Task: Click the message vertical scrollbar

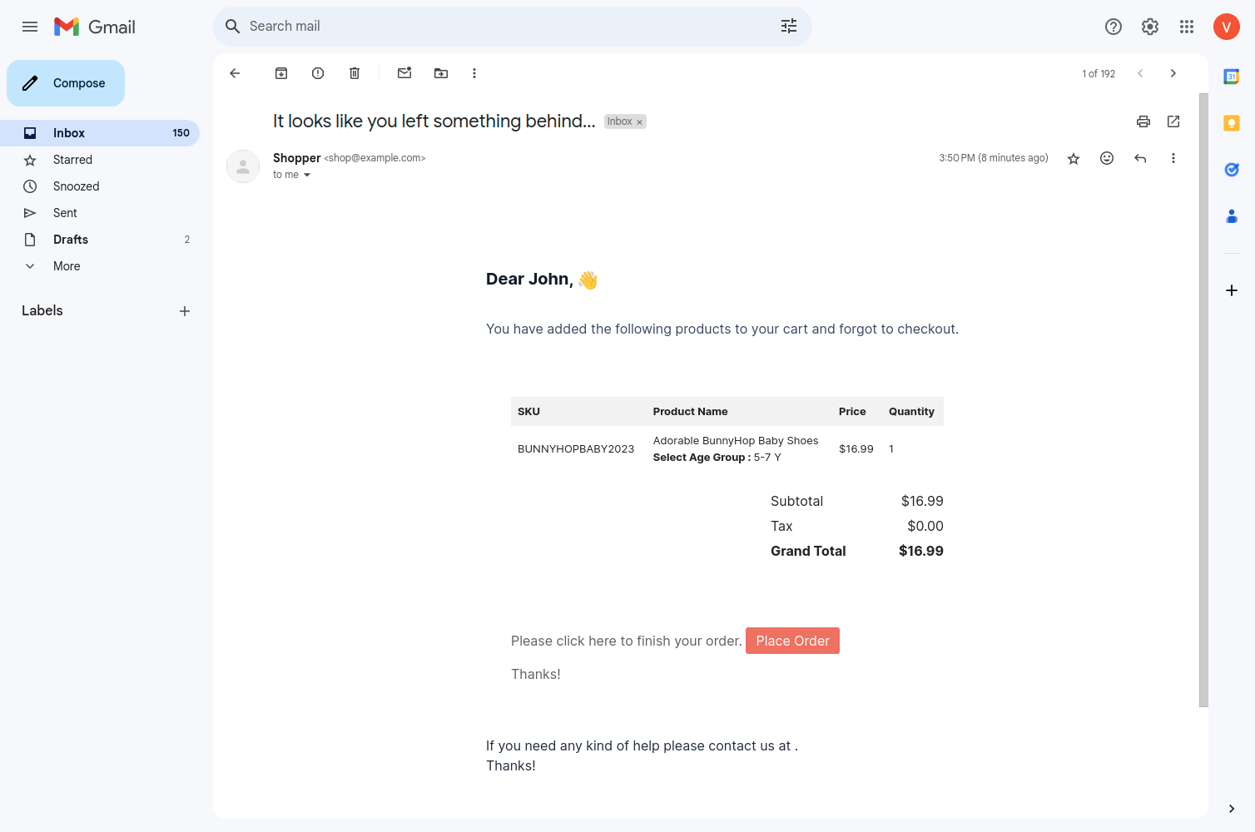Action: tap(1203, 399)
